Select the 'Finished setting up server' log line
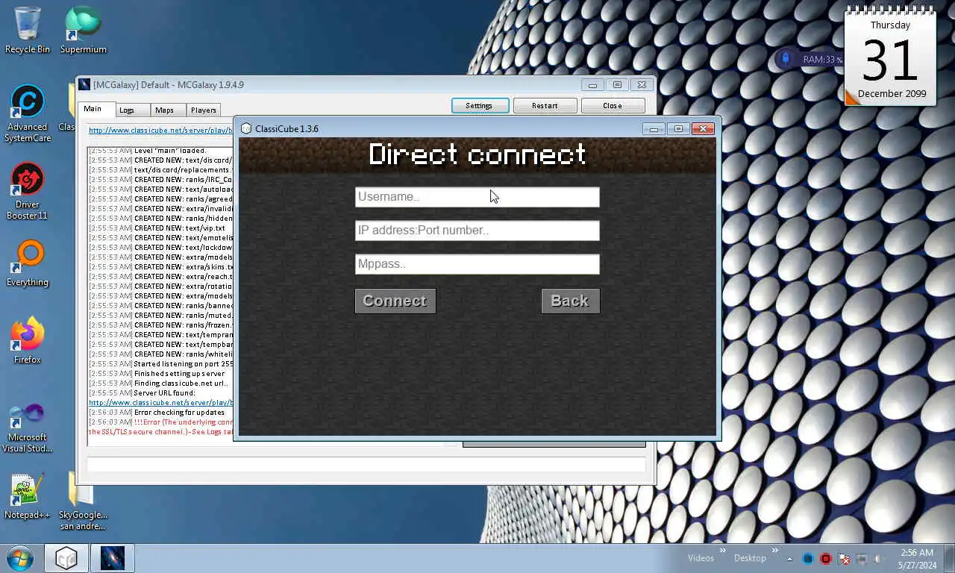 pyautogui.click(x=157, y=374)
